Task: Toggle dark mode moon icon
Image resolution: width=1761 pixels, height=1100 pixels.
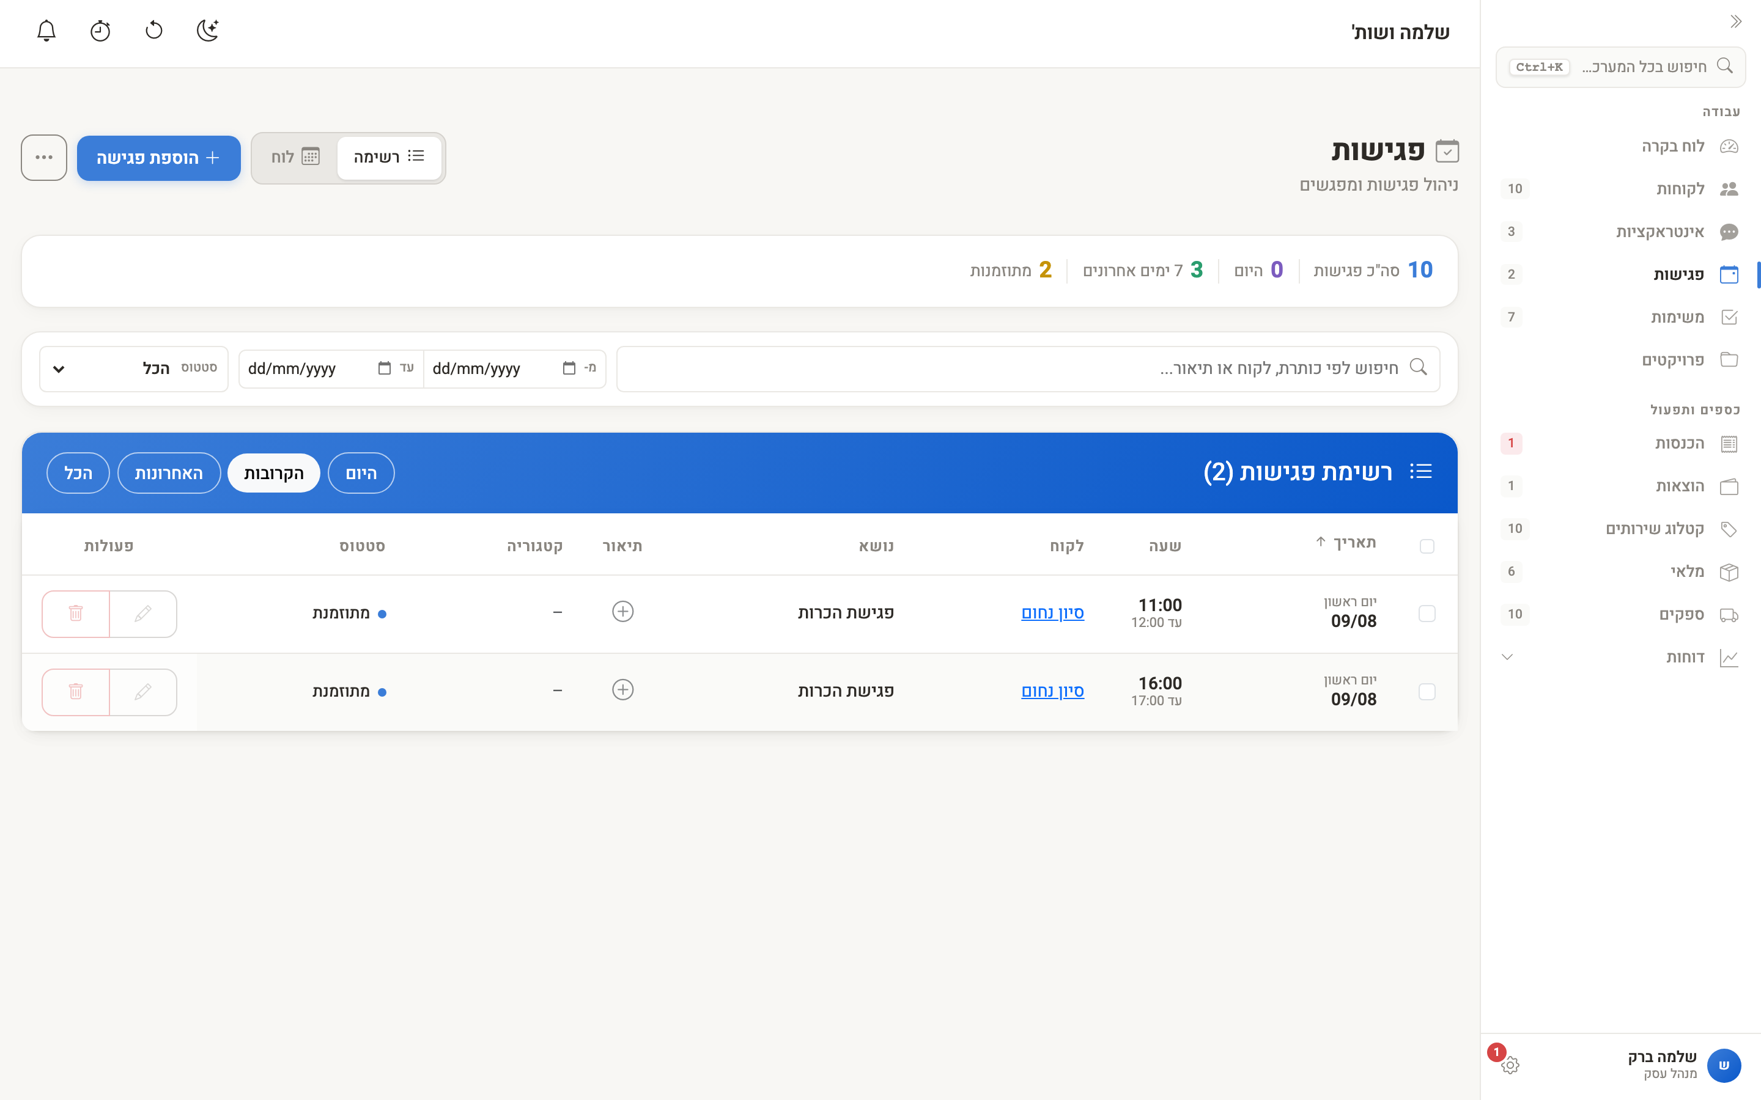Action: coord(208,31)
